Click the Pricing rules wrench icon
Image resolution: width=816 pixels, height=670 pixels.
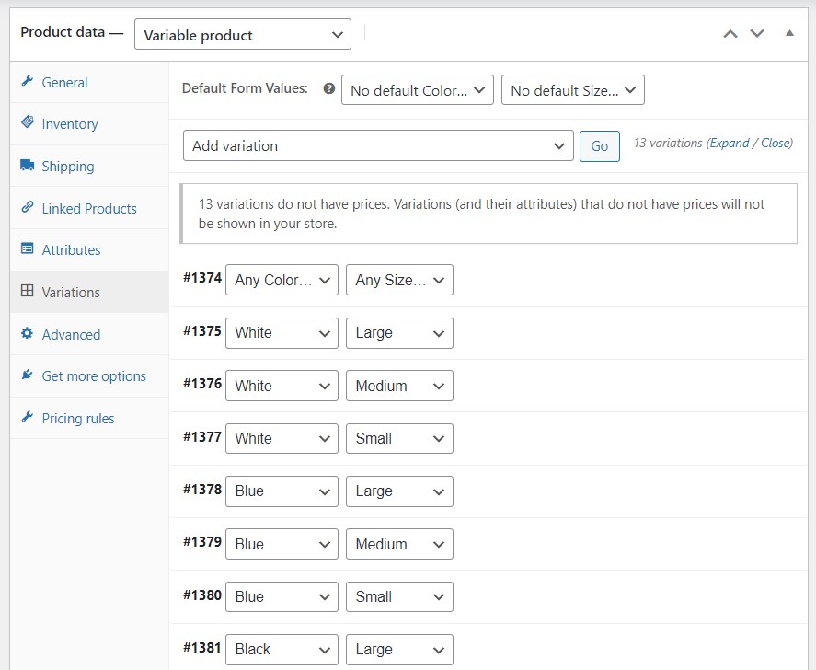click(x=27, y=417)
